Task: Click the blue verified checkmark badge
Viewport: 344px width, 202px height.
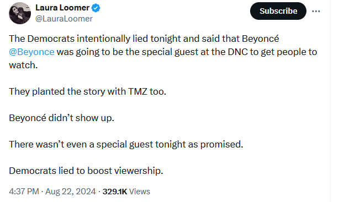Action: [x=96, y=8]
